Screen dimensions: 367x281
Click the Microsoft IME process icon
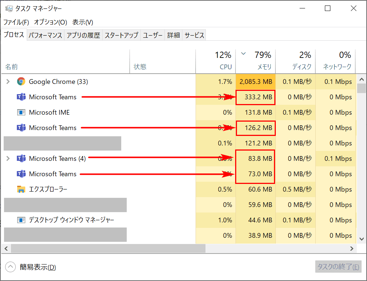(21, 112)
